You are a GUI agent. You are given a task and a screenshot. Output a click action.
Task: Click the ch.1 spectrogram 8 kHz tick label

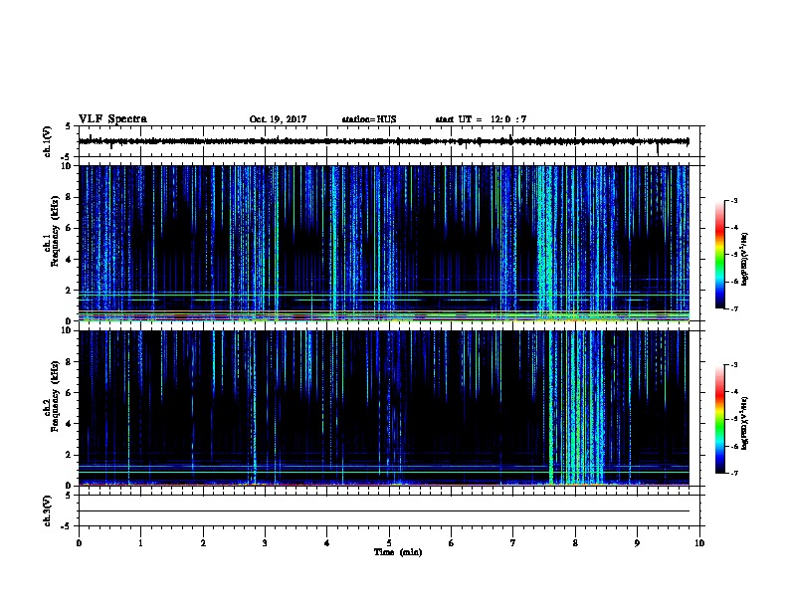tap(70, 197)
